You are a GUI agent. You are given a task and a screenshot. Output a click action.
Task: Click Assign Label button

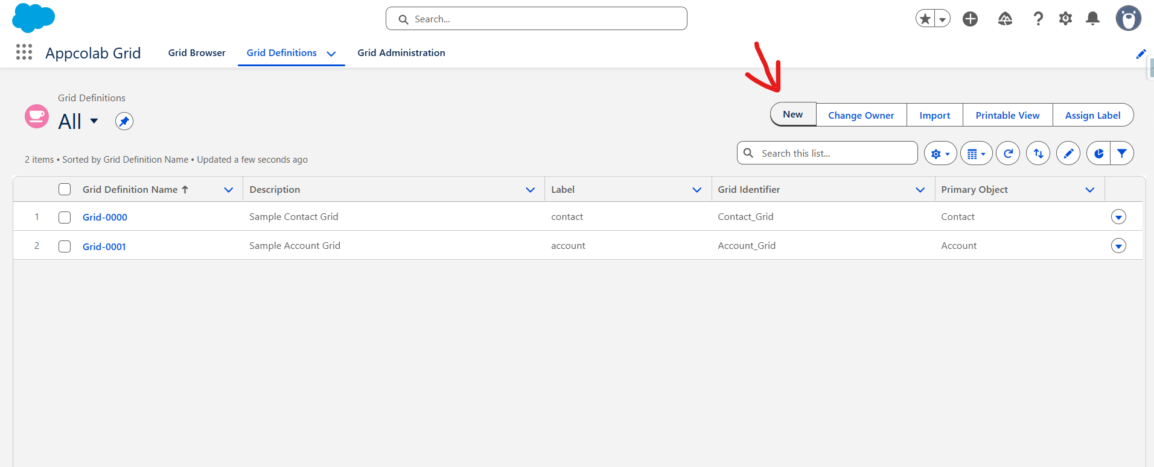point(1093,115)
